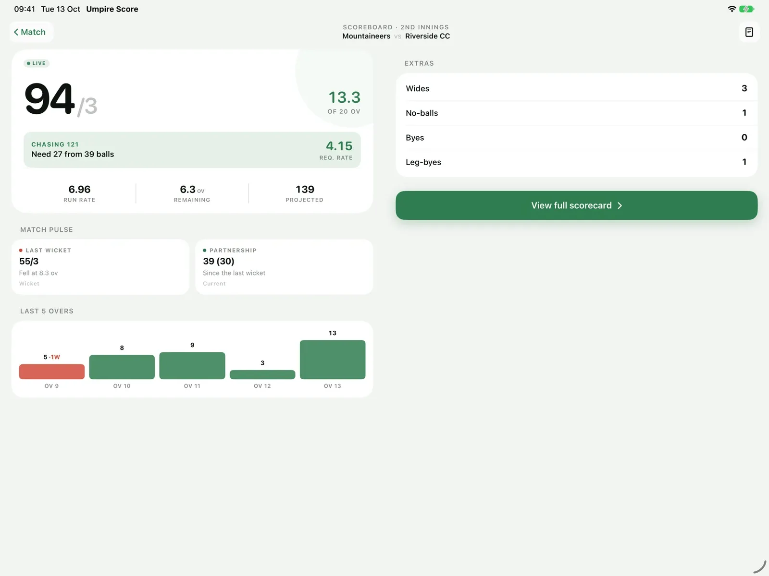Select the OV 13 bar
The height and width of the screenshot is (576, 769).
333,360
